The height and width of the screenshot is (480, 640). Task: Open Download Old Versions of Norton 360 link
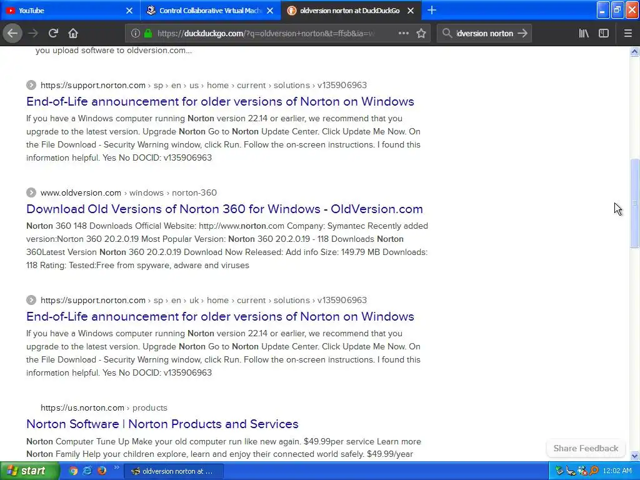[224, 209]
